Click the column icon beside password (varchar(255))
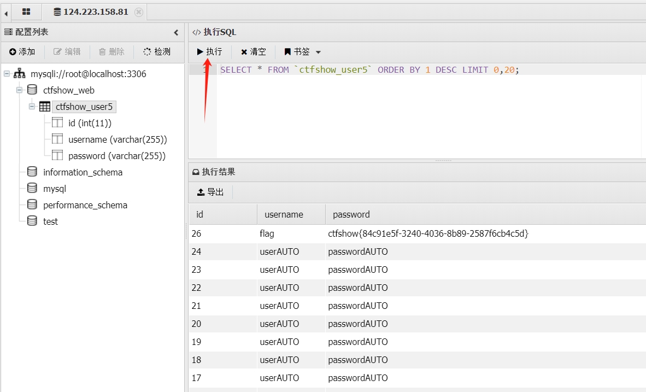 point(57,155)
